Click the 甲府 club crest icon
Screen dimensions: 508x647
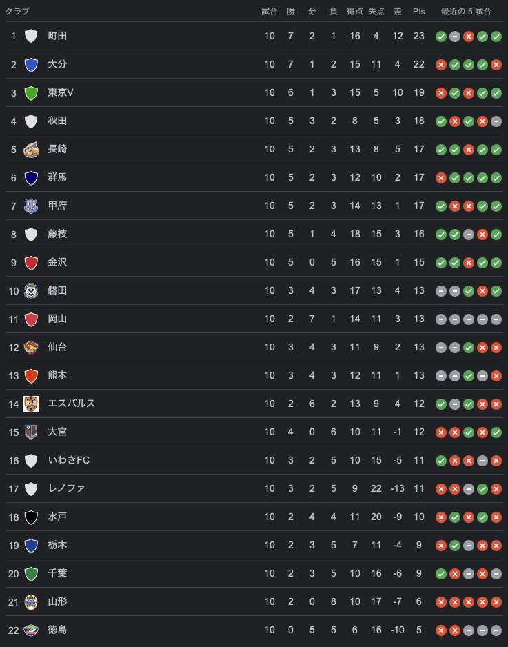(x=31, y=206)
